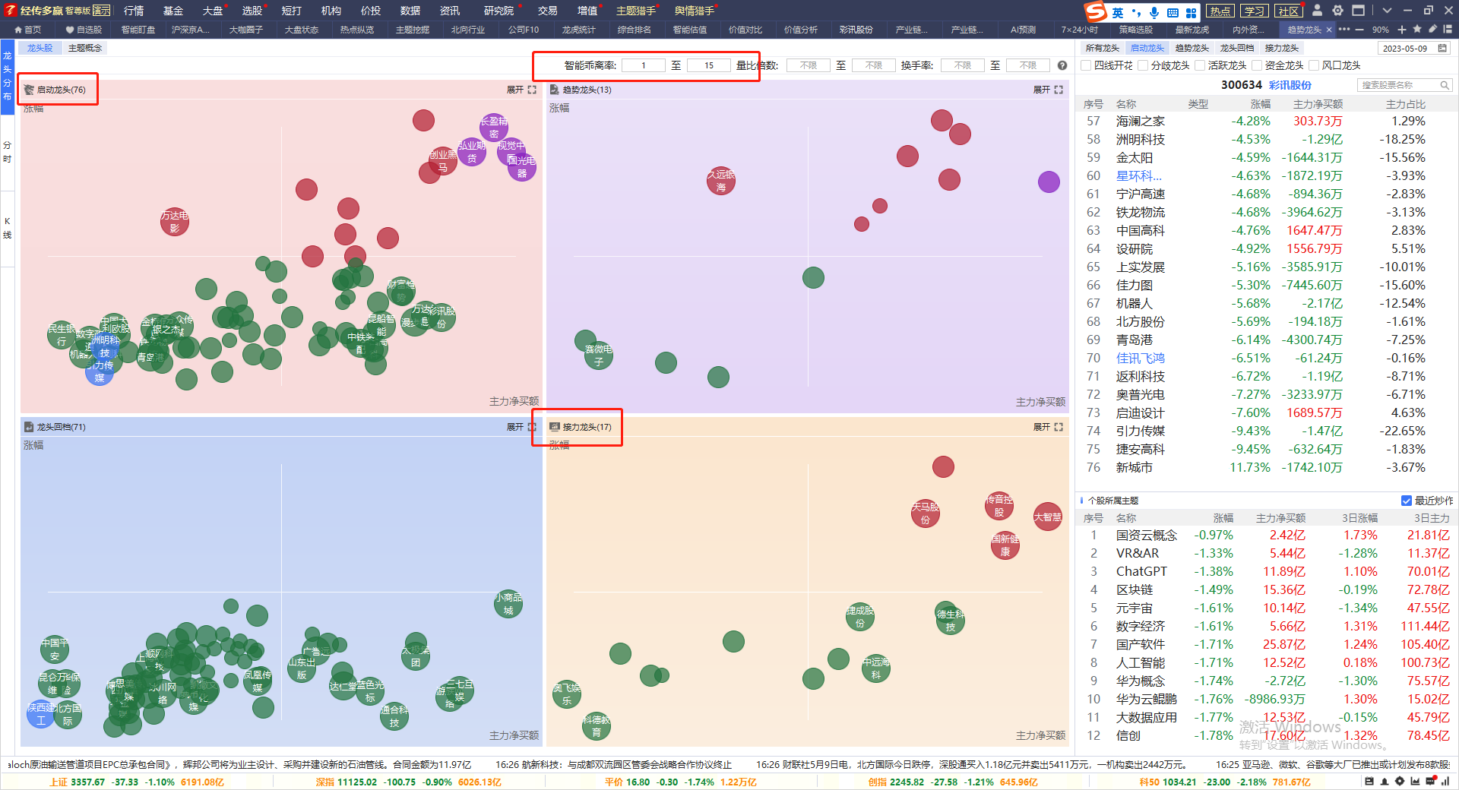This screenshot has width=1459, height=790.
Task: Click the zoom-out minus icon beside 90%
Action: 1359,30
